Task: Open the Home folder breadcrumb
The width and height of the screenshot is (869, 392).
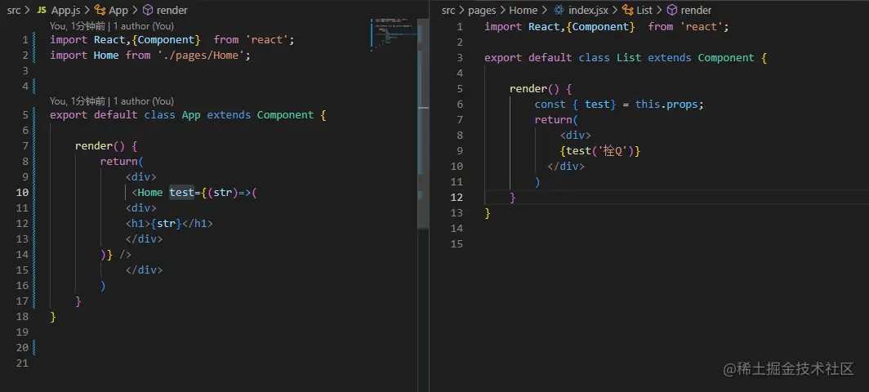Action: (524, 10)
